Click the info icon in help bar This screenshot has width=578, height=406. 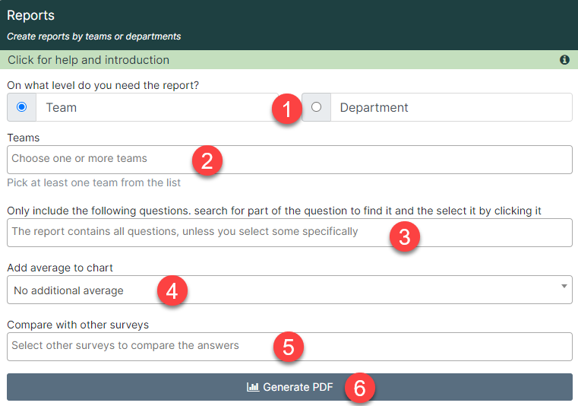click(564, 60)
